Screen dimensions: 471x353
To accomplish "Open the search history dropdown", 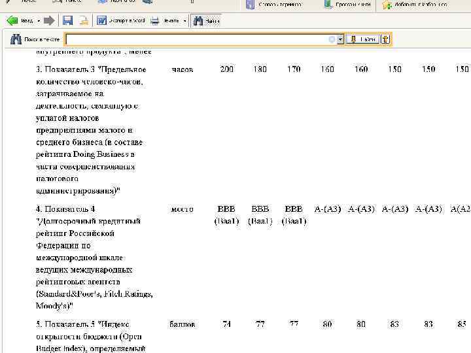I will click(x=340, y=39).
